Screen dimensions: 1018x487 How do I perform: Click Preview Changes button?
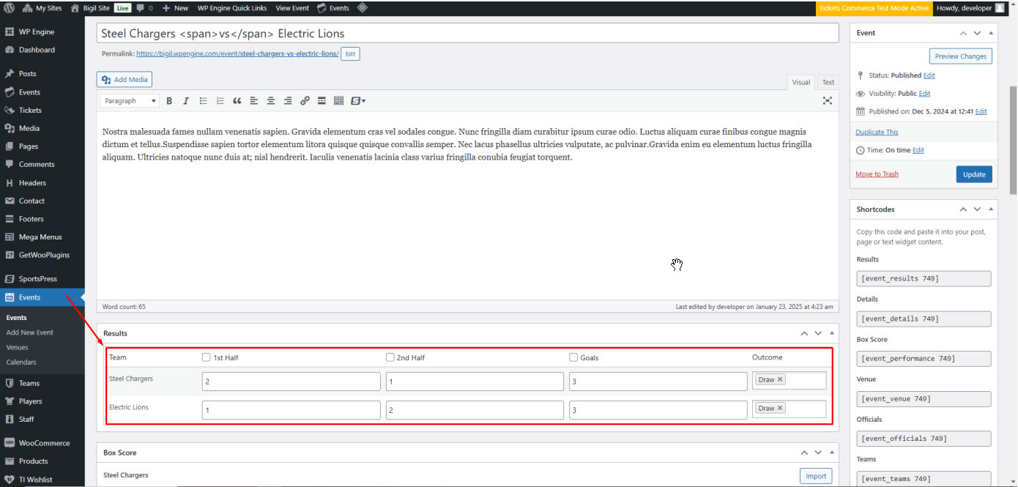[961, 56]
